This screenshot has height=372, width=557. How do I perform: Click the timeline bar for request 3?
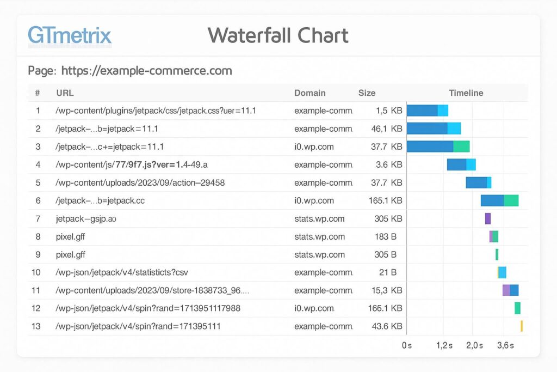437,147
